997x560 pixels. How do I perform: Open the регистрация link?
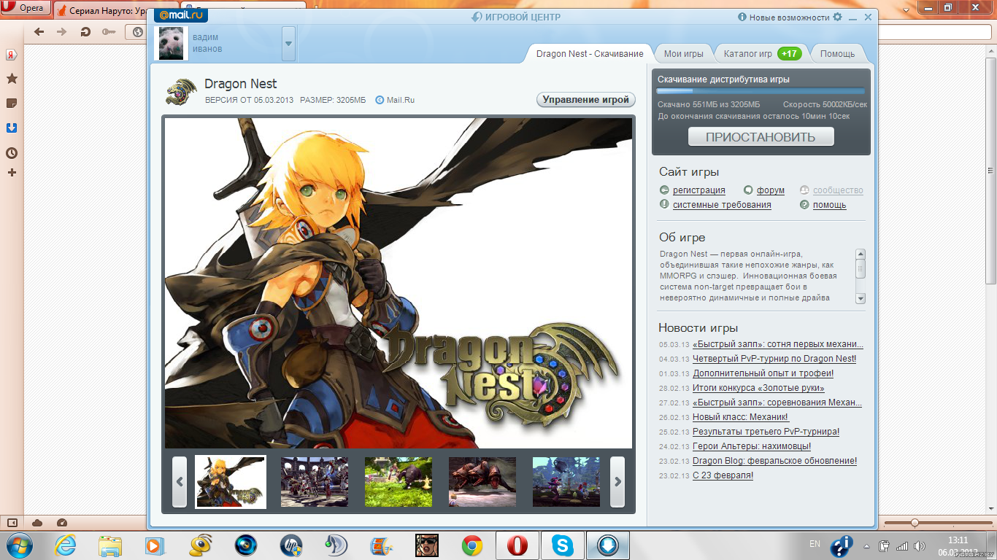(699, 190)
